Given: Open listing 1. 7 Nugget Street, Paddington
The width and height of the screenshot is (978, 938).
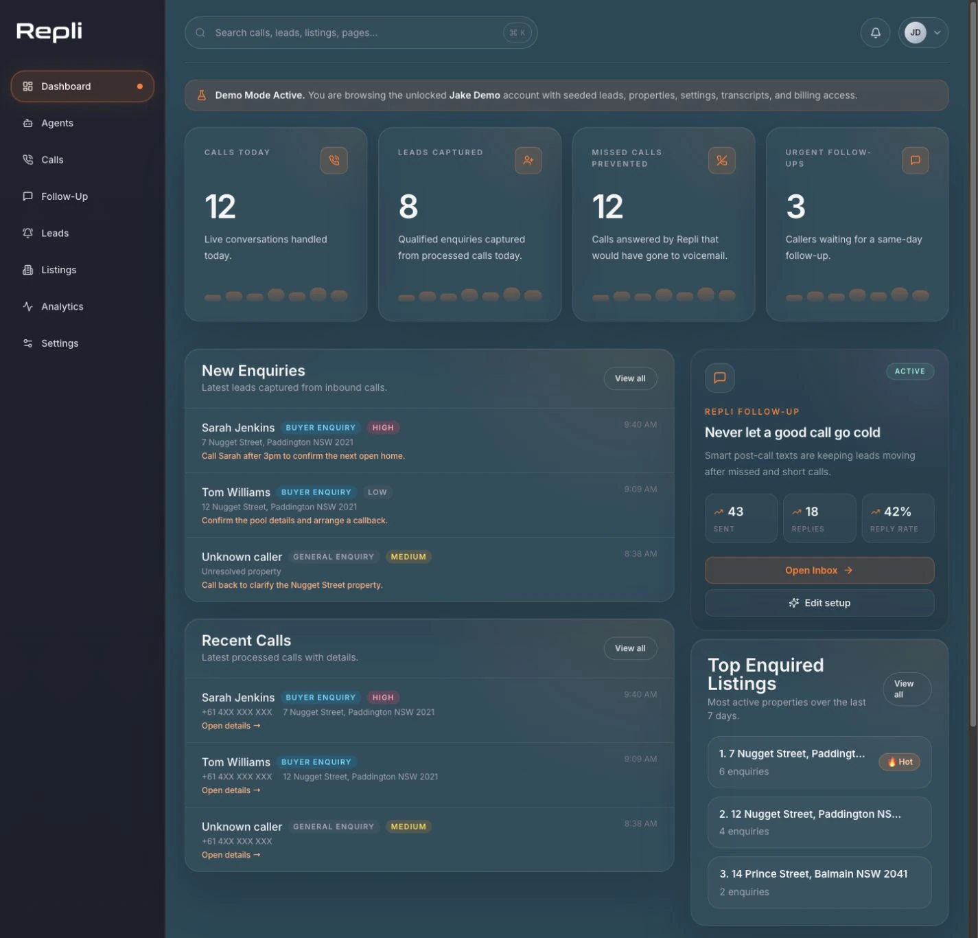Looking at the screenshot, I should (x=819, y=762).
